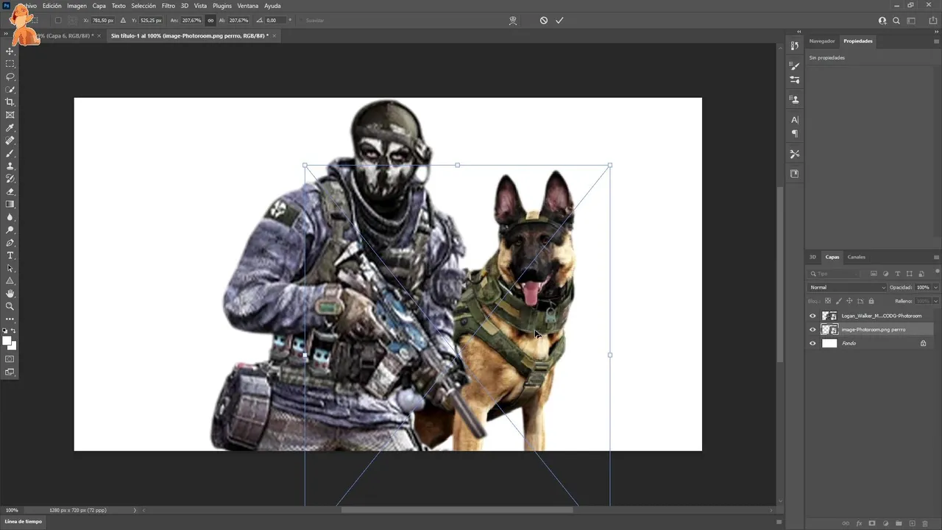Viewport: 942px width, 530px height.
Task: Toggle lock position icon
Action: pyautogui.click(x=850, y=301)
